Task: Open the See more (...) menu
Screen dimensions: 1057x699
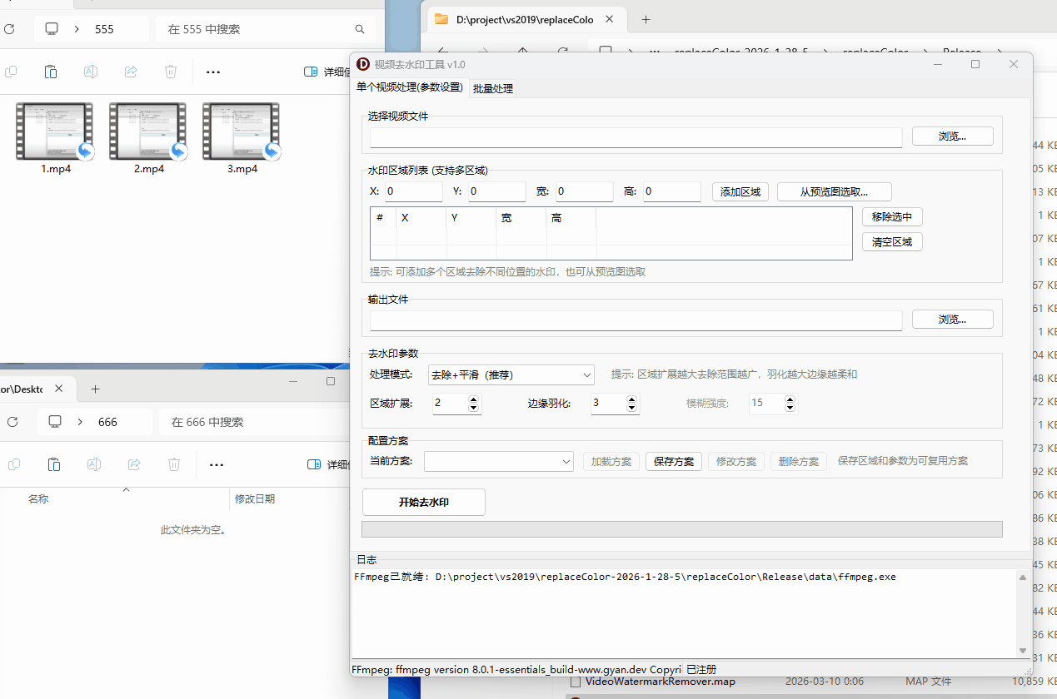Action: (212, 72)
